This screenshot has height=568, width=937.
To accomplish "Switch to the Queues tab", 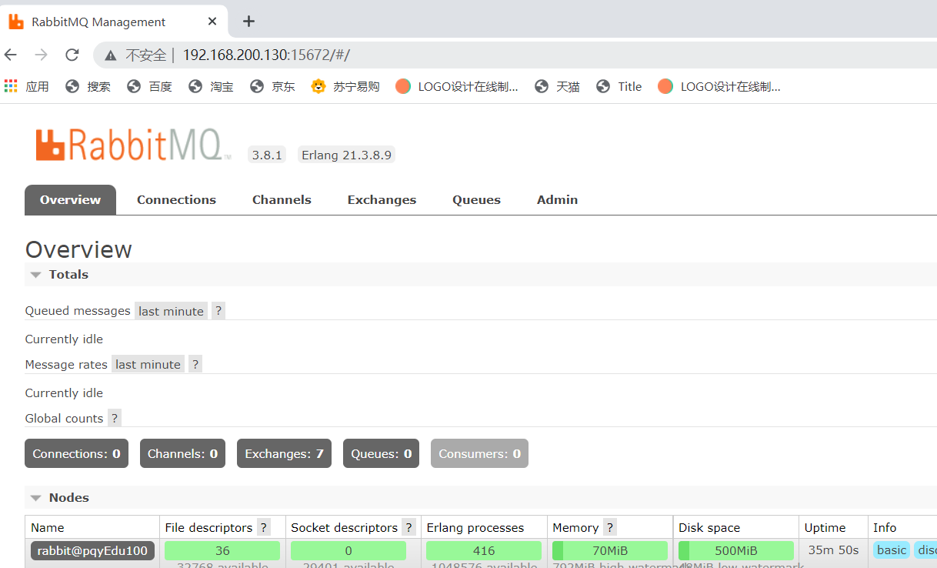I will tap(476, 200).
